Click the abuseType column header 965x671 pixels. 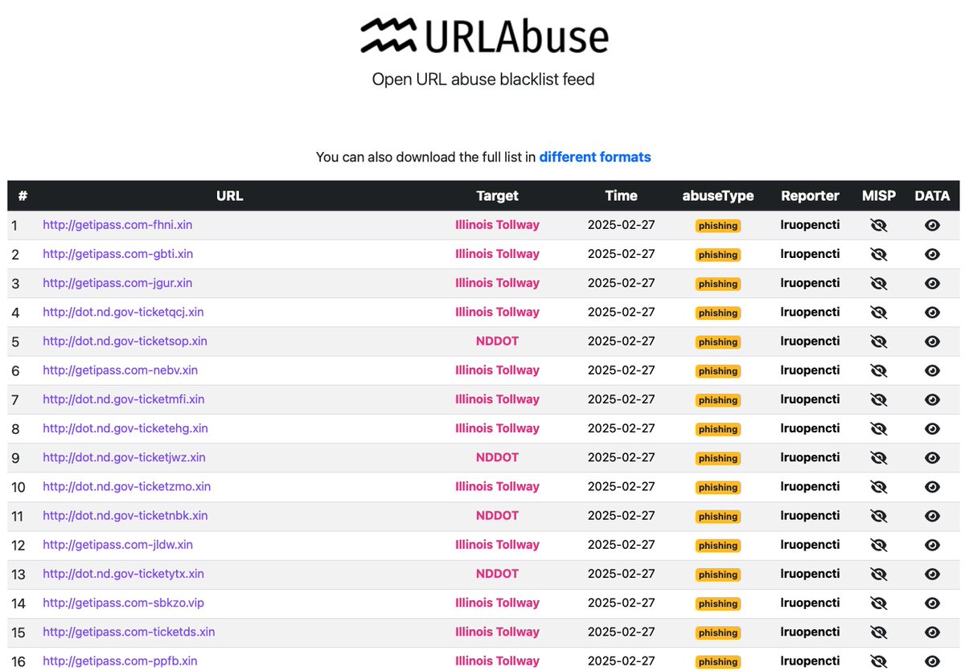pos(718,195)
